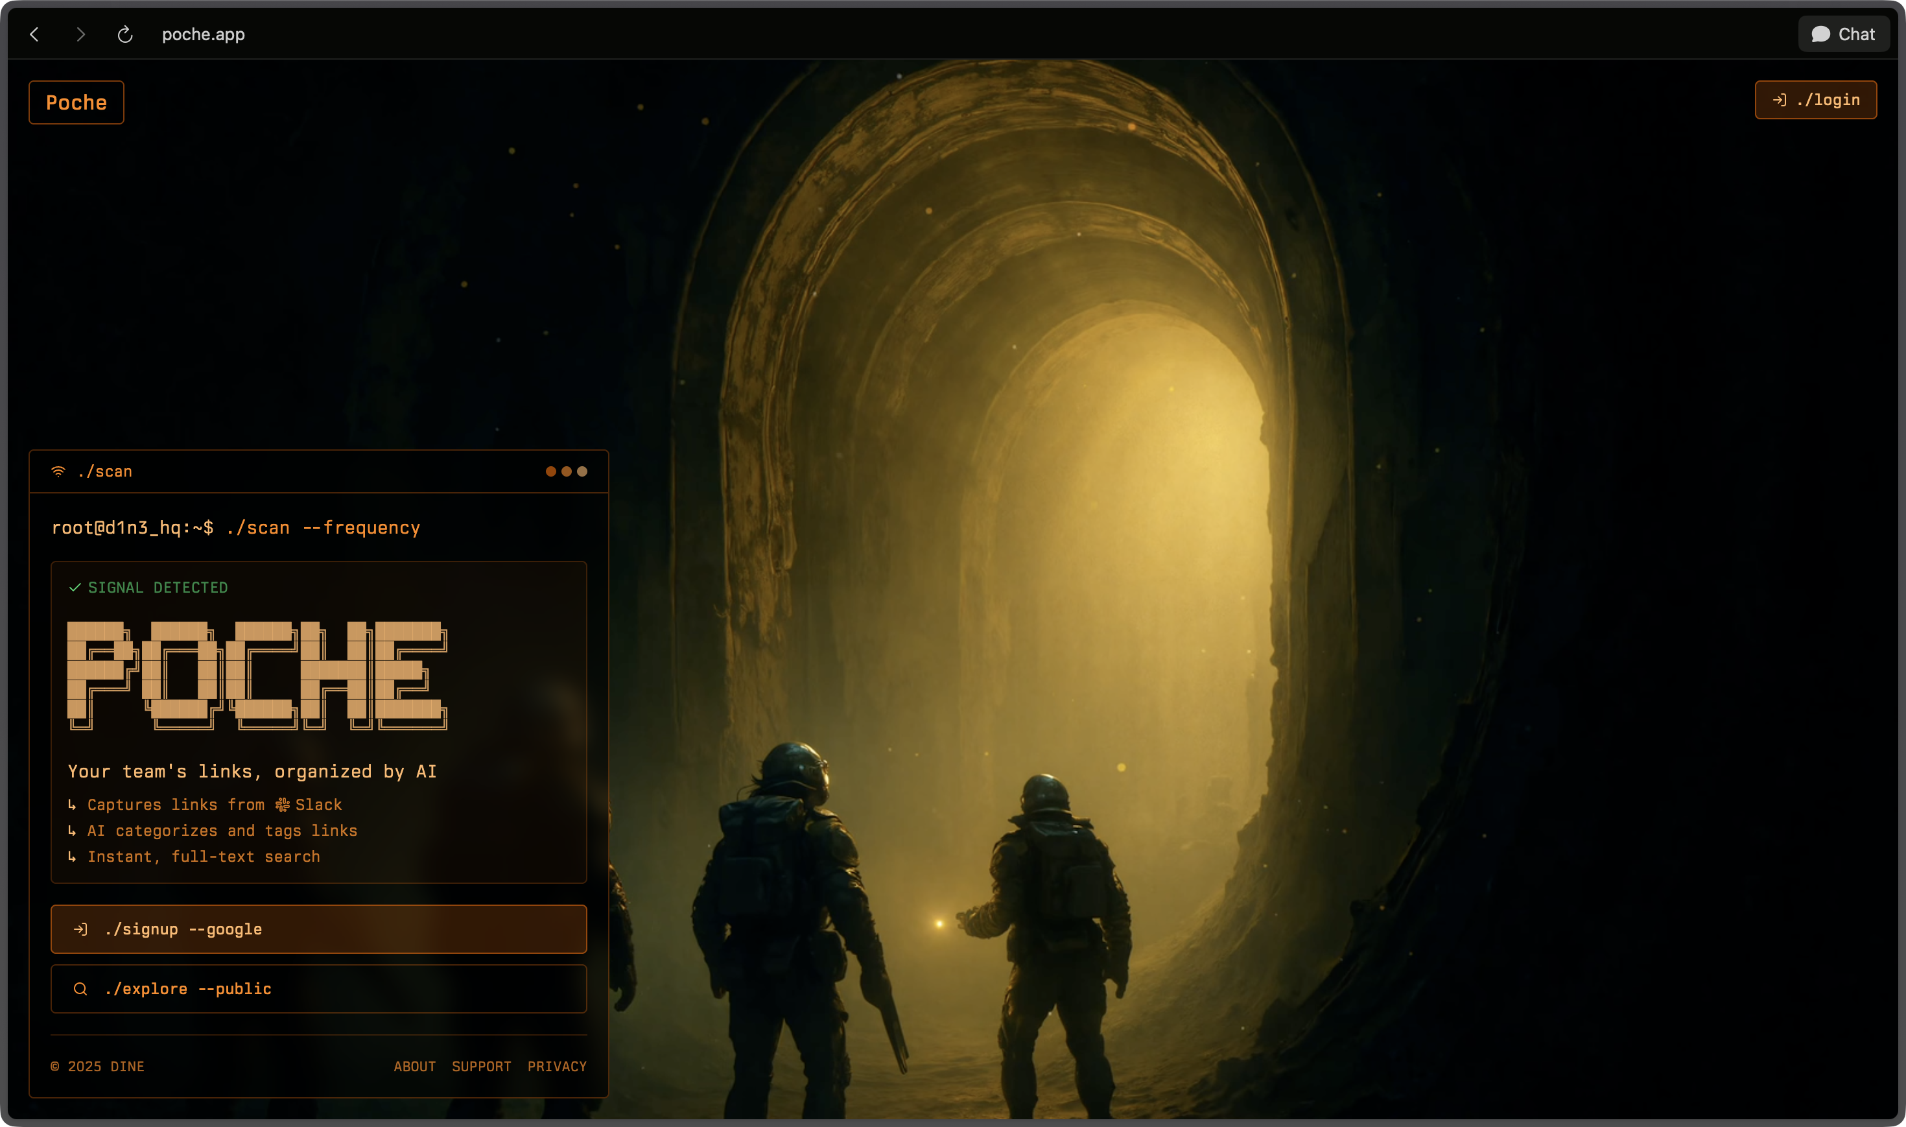Click the browser forward arrow
The image size is (1906, 1127).
(80, 34)
